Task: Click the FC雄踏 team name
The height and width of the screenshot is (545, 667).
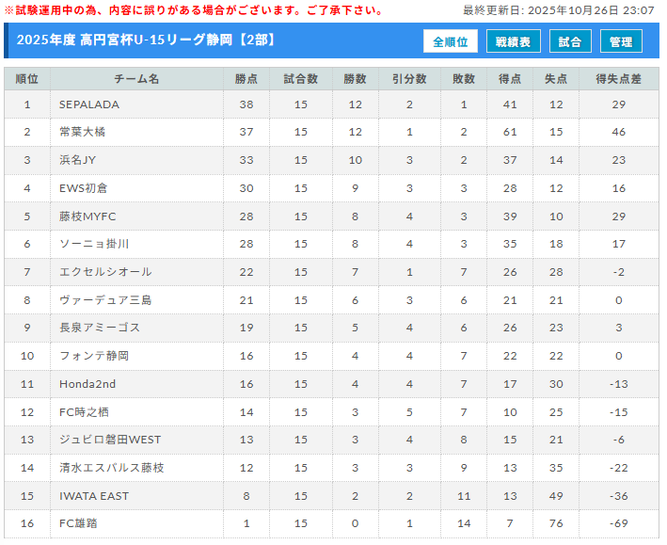Action: pyautogui.click(x=78, y=523)
